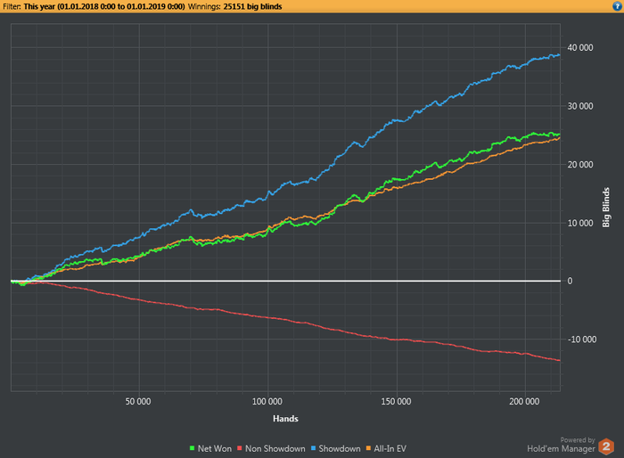Click the filter date range text
Image resolution: width=624 pixels, height=458 pixels.
click(x=104, y=6)
